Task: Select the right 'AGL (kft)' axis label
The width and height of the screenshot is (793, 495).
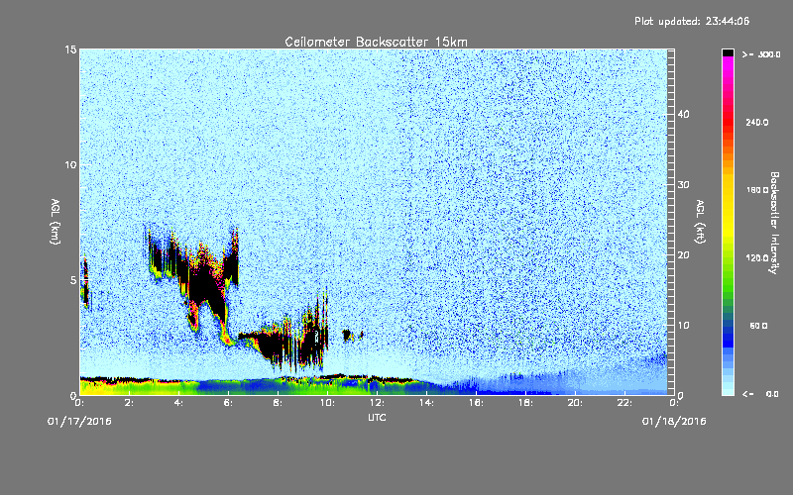Action: (700, 222)
